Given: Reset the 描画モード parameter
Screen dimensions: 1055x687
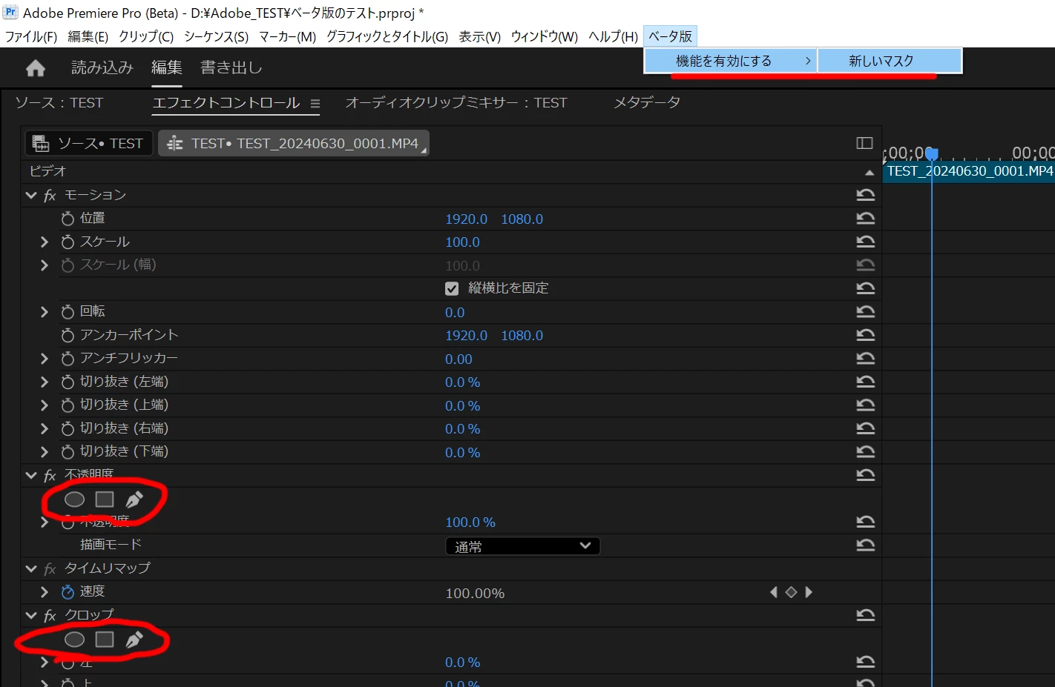Looking at the screenshot, I should point(865,545).
